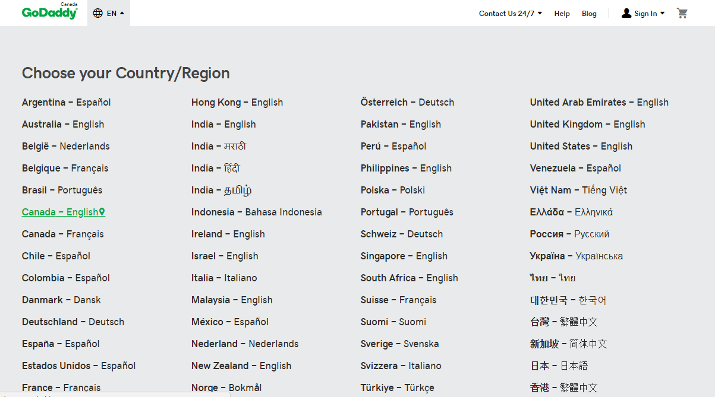Click the globe language icon

(98, 13)
